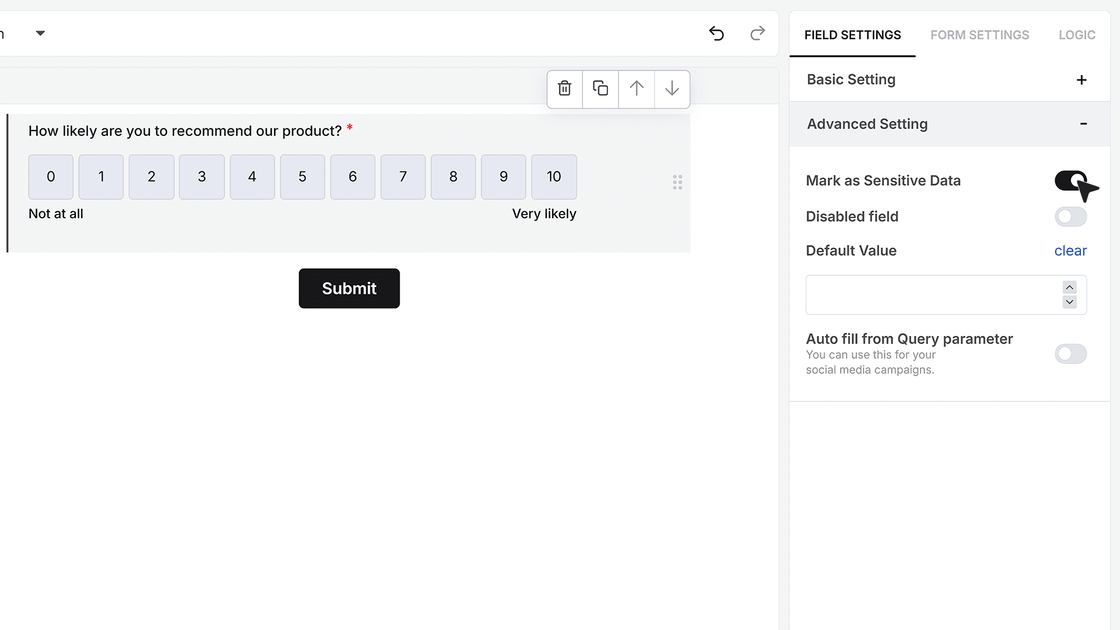Switch to the Form Settings tab

979,35
